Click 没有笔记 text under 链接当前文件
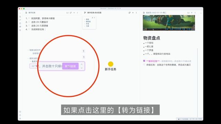The width and height of the screenshot is (221, 124). click(36, 53)
